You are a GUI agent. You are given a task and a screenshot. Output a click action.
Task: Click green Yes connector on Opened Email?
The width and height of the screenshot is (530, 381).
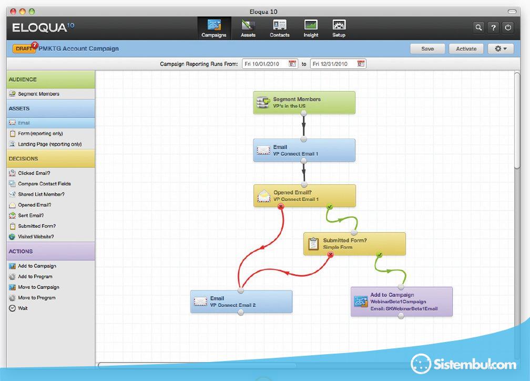point(330,206)
